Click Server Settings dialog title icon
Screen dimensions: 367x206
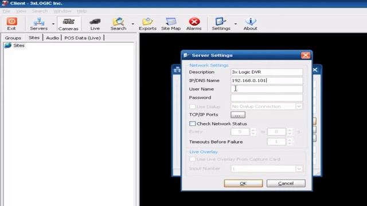[x=186, y=56]
